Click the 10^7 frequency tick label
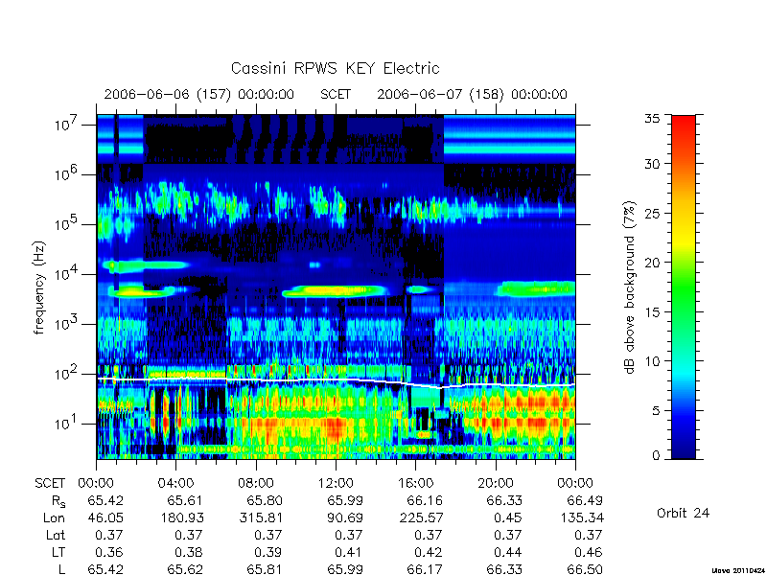Image resolution: width=767 pixels, height=575 pixels. (x=67, y=125)
